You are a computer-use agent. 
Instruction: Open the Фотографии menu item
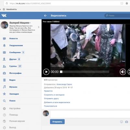[15, 73]
